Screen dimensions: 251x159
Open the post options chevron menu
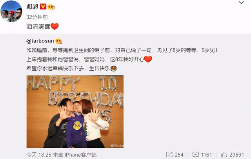[241, 2]
